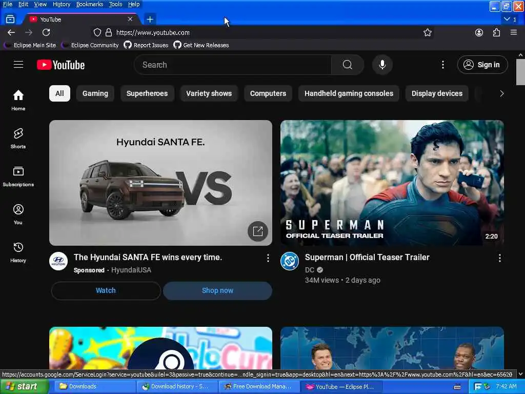Open Subscriptions from sidebar
Image resolution: width=525 pixels, height=394 pixels.
(x=18, y=176)
